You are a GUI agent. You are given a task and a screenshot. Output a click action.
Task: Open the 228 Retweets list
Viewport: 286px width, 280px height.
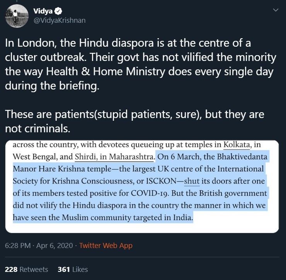26,269
